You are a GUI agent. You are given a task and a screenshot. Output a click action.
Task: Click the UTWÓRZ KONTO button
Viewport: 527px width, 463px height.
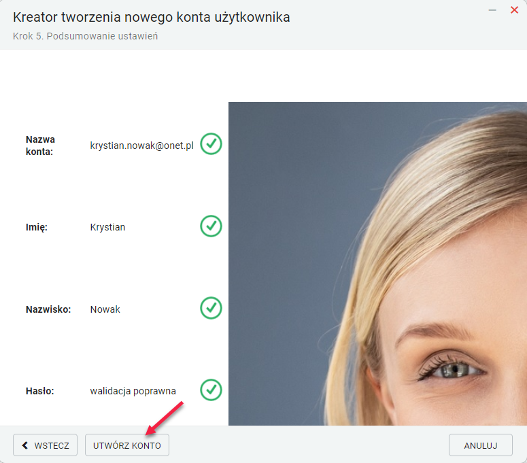point(127,445)
